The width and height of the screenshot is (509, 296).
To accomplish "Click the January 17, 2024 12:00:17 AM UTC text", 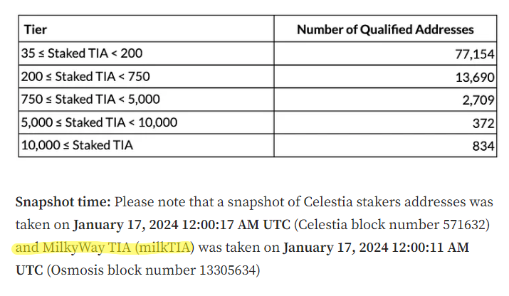I will (x=182, y=225).
